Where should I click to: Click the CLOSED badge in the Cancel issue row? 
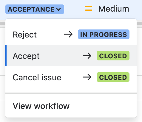click(x=113, y=77)
